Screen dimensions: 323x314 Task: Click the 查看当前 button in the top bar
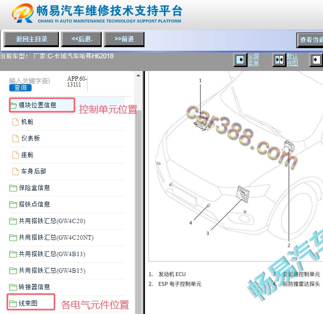(310, 40)
